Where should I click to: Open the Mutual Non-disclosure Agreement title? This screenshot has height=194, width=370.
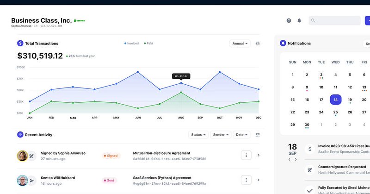[x=161, y=153]
